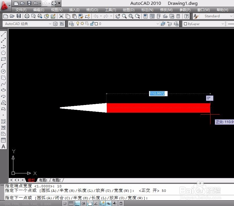The height and width of the screenshot is (206, 234).
Task: Click the Text Style icon
Action: pyautogui.click(x=196, y=16)
